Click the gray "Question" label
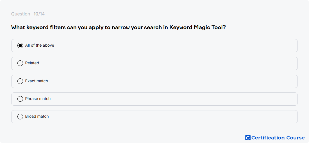309x143 pixels. point(21,14)
